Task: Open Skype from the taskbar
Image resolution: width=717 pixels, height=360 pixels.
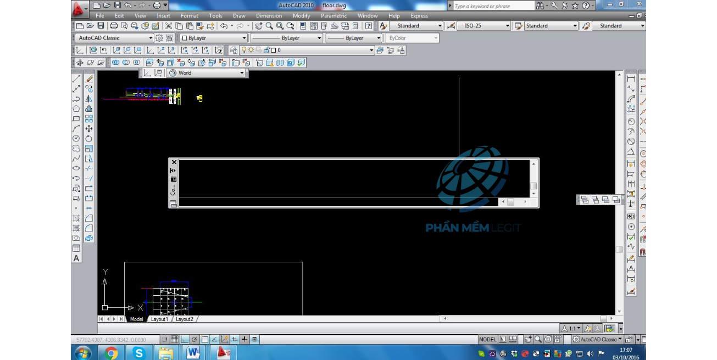Action: (x=138, y=352)
